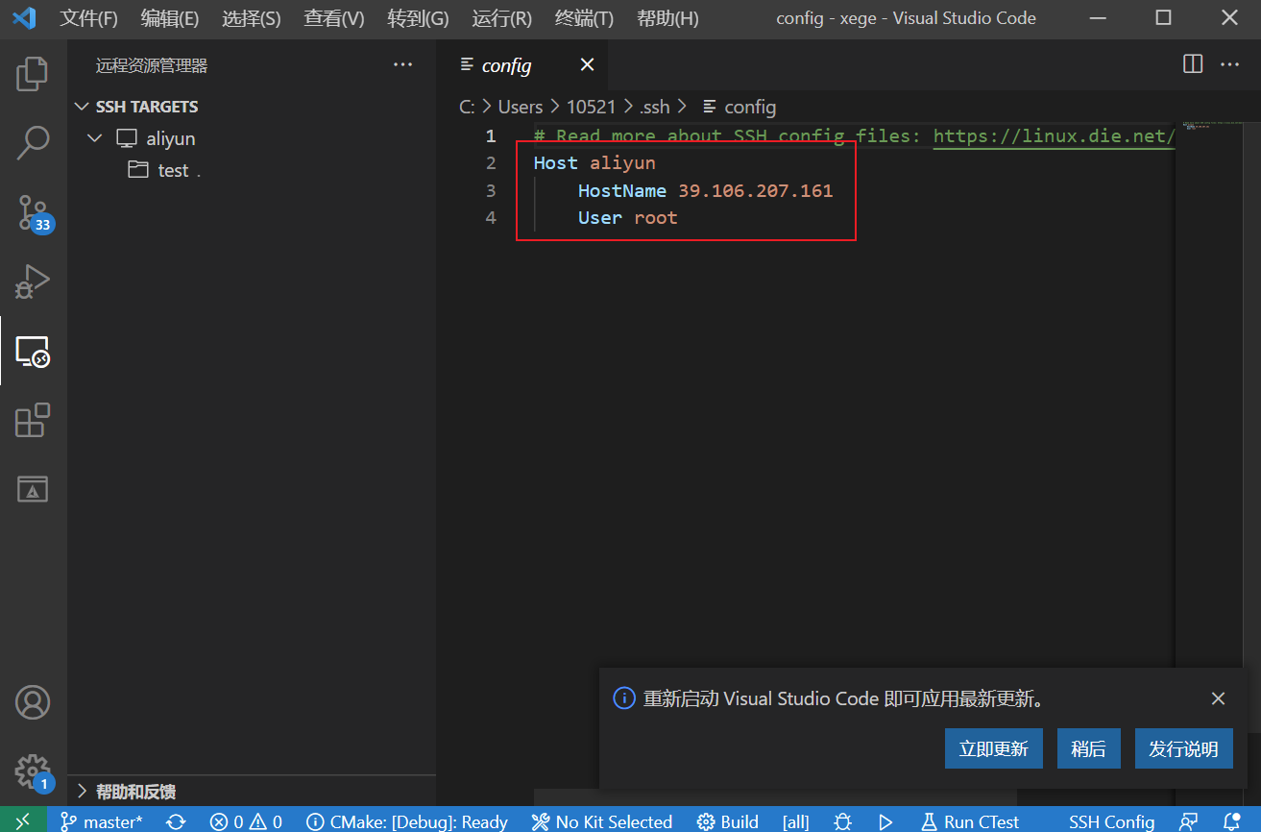This screenshot has width=1261, height=832.
Task: Open Remote Explorer panel more actions ellipsis
Action: (402, 65)
